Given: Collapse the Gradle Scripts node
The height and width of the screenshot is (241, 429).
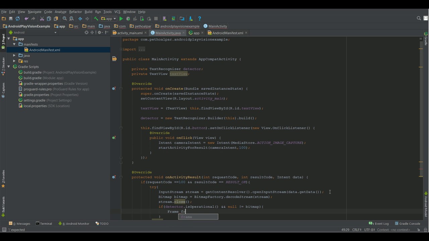Looking at the screenshot, I should coord(8,67).
